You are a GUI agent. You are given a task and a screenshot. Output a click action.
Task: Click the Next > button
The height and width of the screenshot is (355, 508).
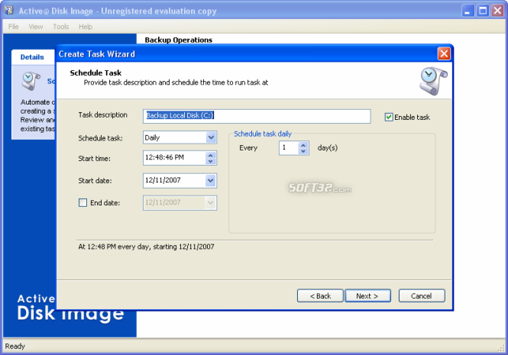(x=367, y=295)
